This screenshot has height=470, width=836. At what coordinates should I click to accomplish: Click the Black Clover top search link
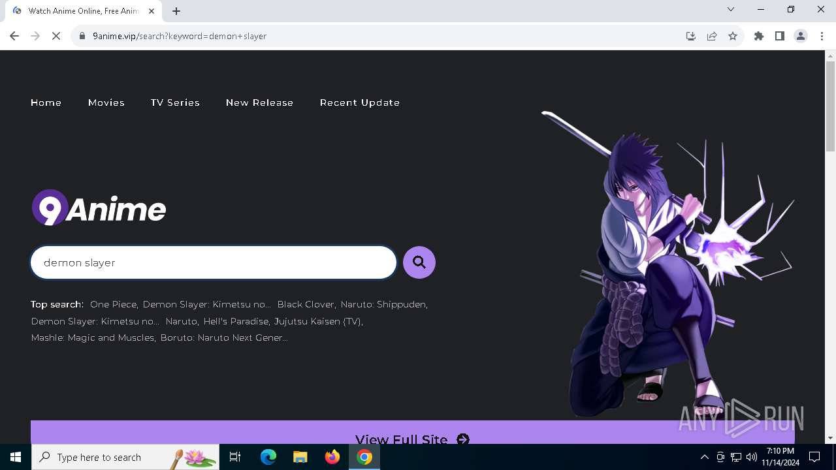click(x=306, y=304)
